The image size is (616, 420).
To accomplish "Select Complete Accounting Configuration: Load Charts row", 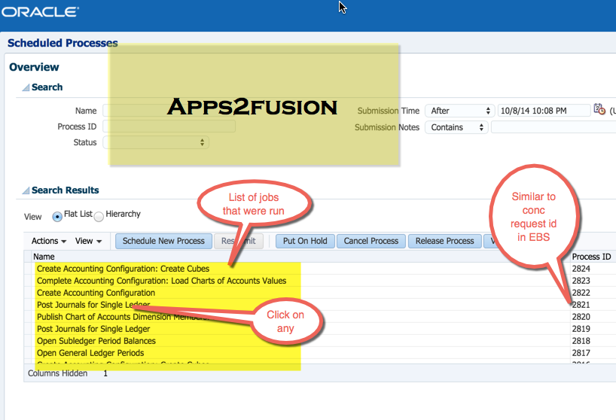I will tap(161, 281).
